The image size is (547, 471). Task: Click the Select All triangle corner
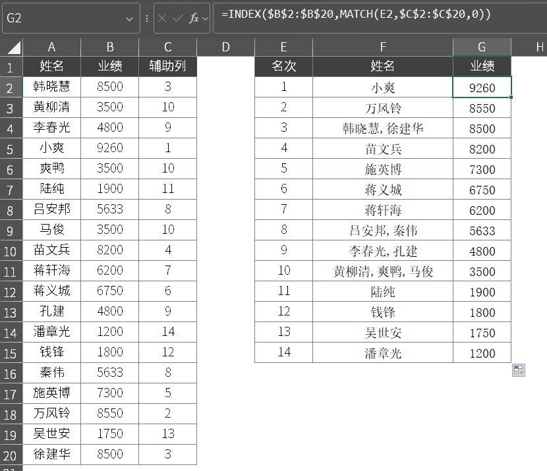click(14, 47)
